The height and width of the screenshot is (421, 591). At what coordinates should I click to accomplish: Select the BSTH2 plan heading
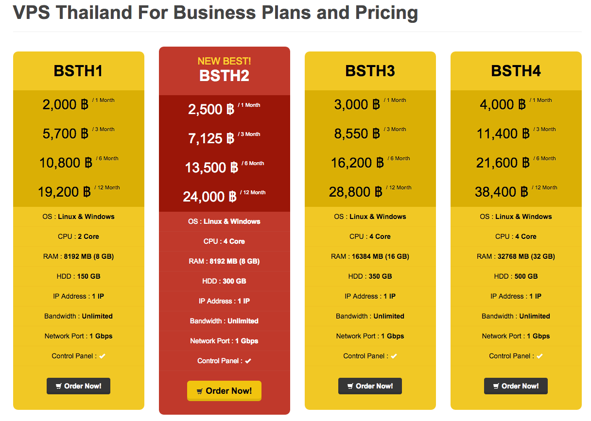[x=224, y=76]
